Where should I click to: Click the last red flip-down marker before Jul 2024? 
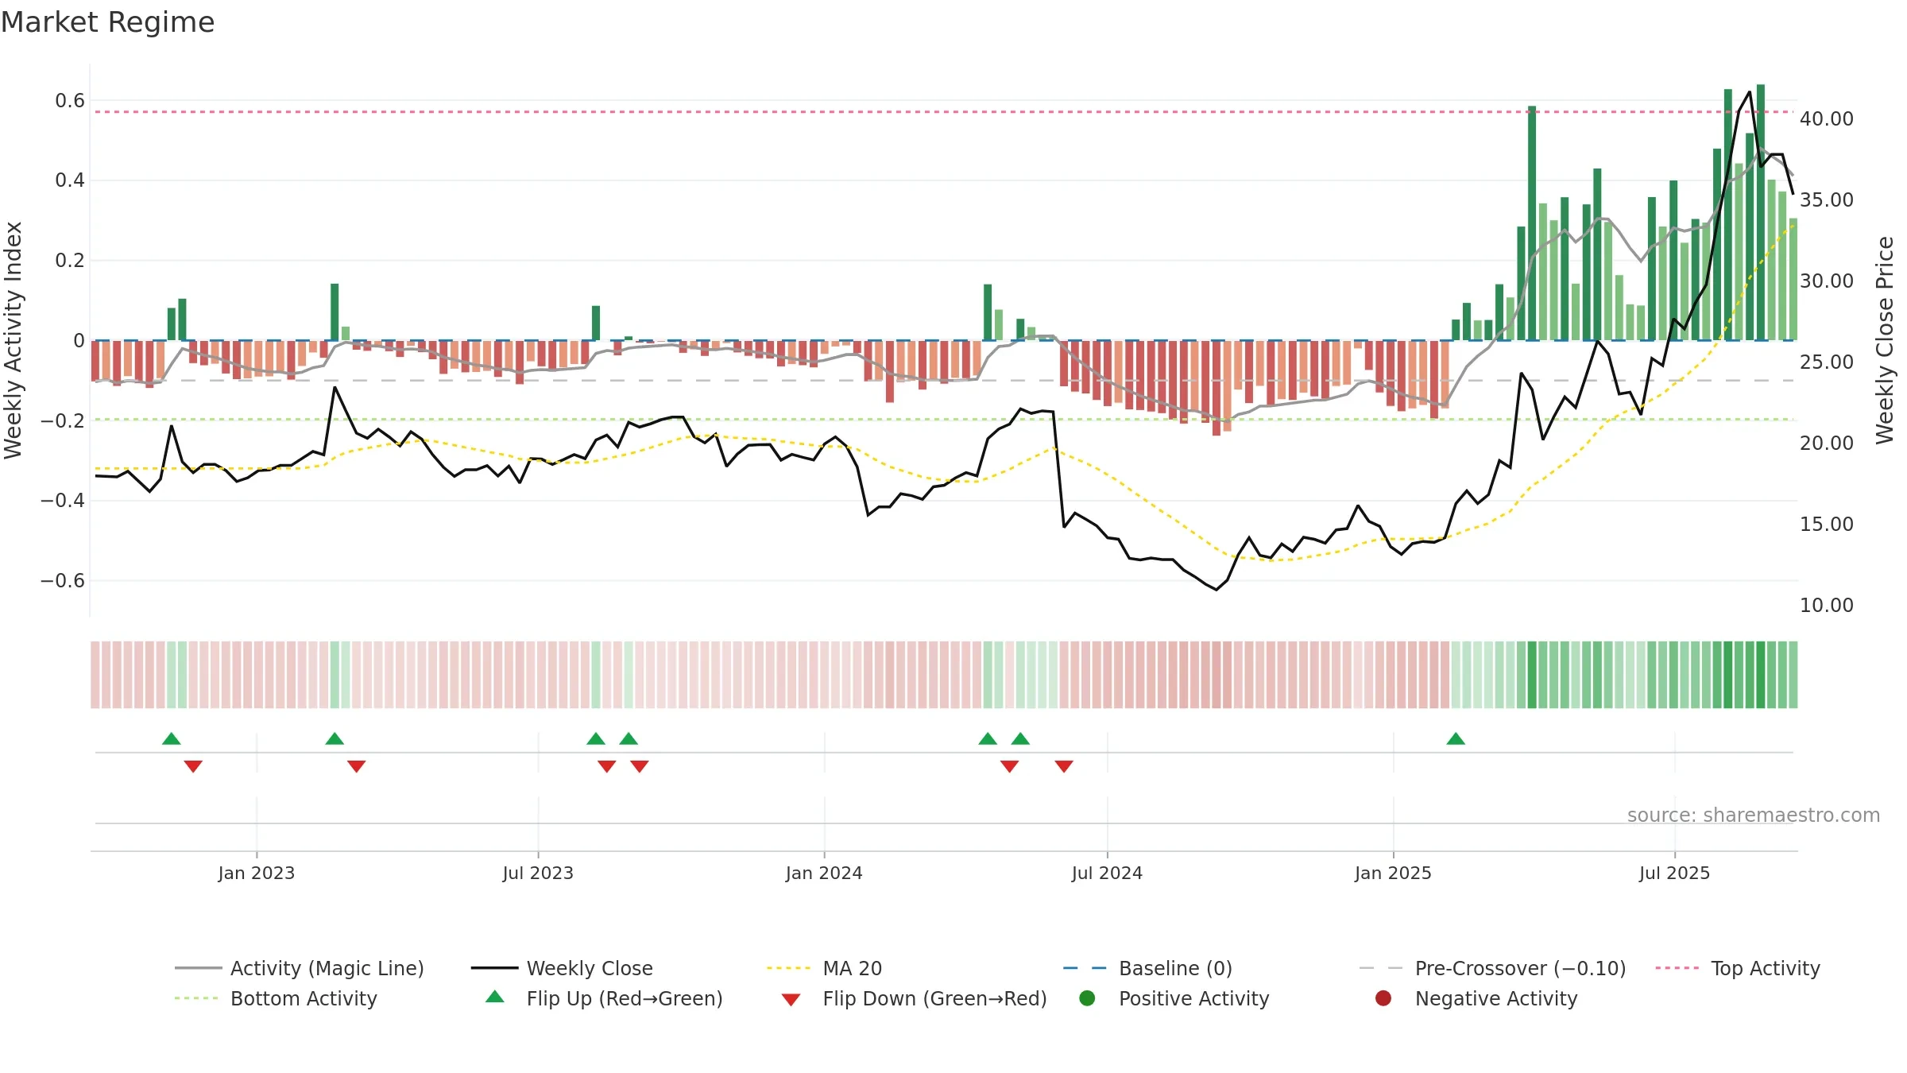point(1064,766)
